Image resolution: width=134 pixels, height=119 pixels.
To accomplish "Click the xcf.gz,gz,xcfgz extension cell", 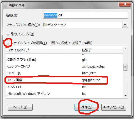I will coord(93,66).
